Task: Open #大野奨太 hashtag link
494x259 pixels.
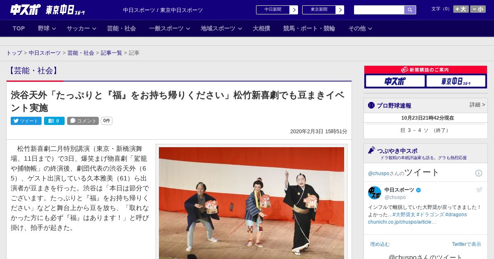Action: (x=404, y=215)
